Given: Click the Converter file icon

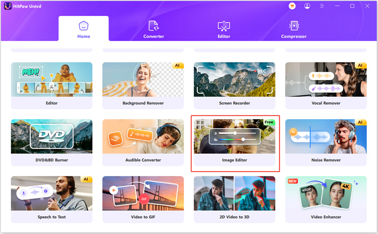Looking at the screenshot, I should (x=153, y=26).
